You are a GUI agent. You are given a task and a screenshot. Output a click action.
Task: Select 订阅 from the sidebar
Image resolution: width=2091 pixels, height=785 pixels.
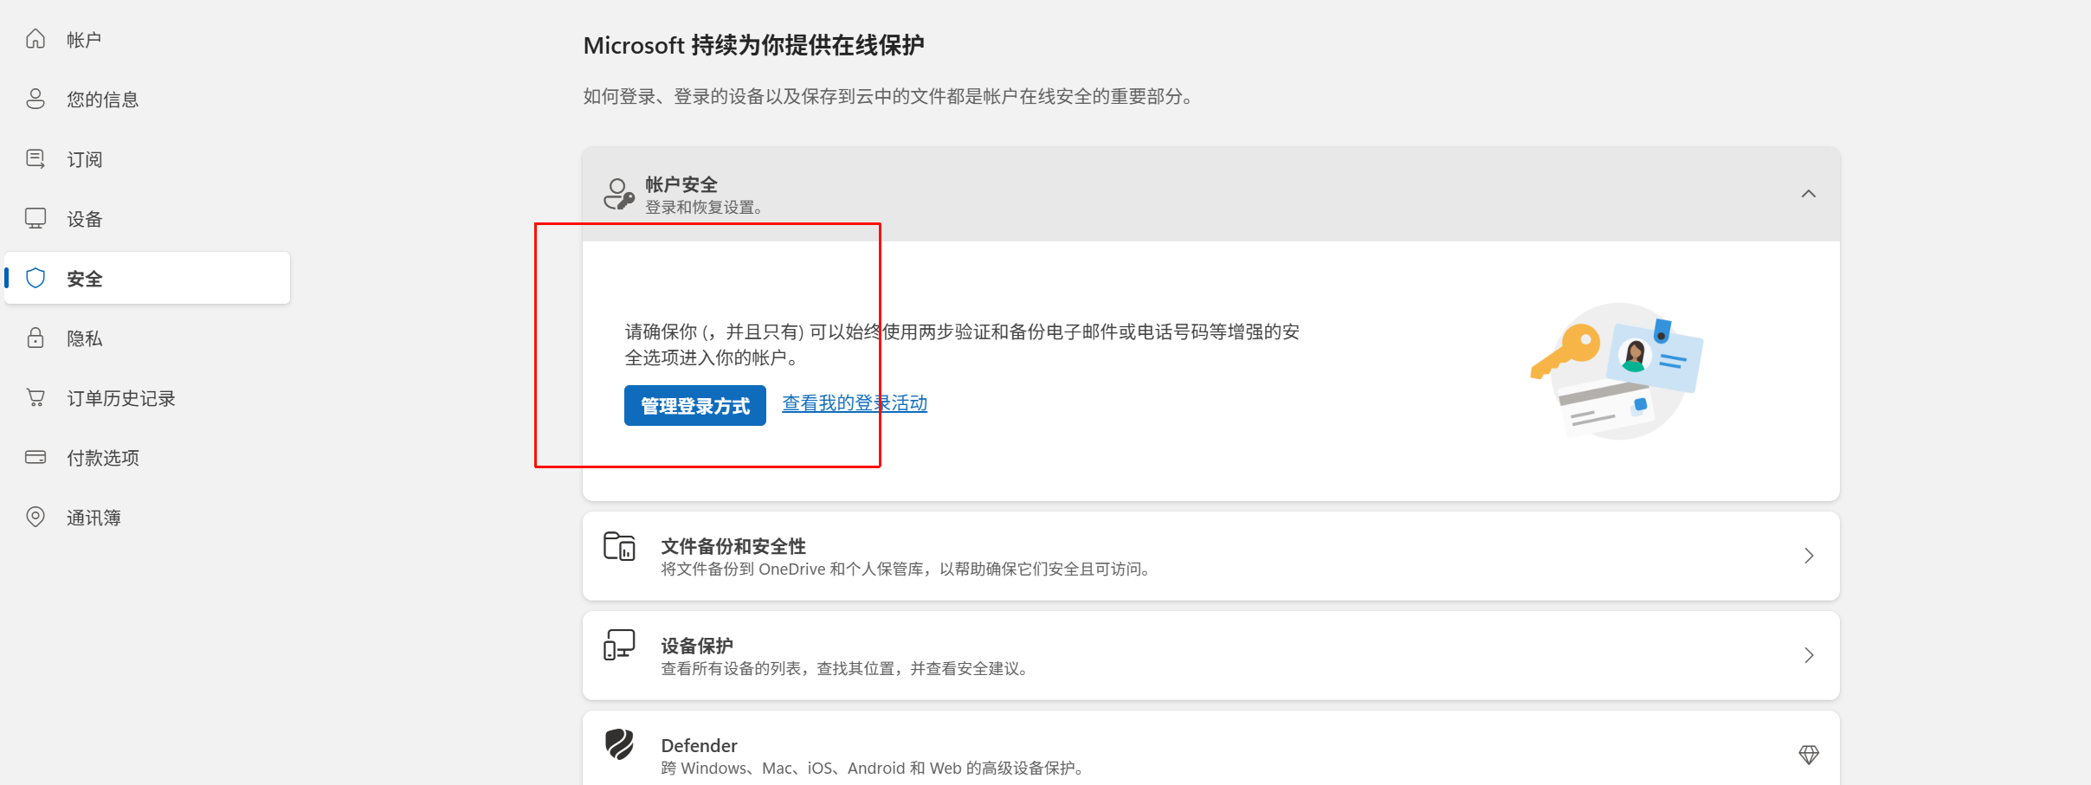(147, 158)
